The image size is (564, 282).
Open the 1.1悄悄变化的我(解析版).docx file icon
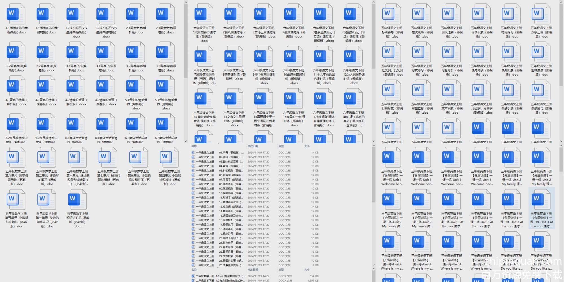tap(16, 14)
